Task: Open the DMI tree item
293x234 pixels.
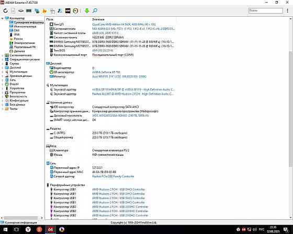Action: click(x=17, y=31)
